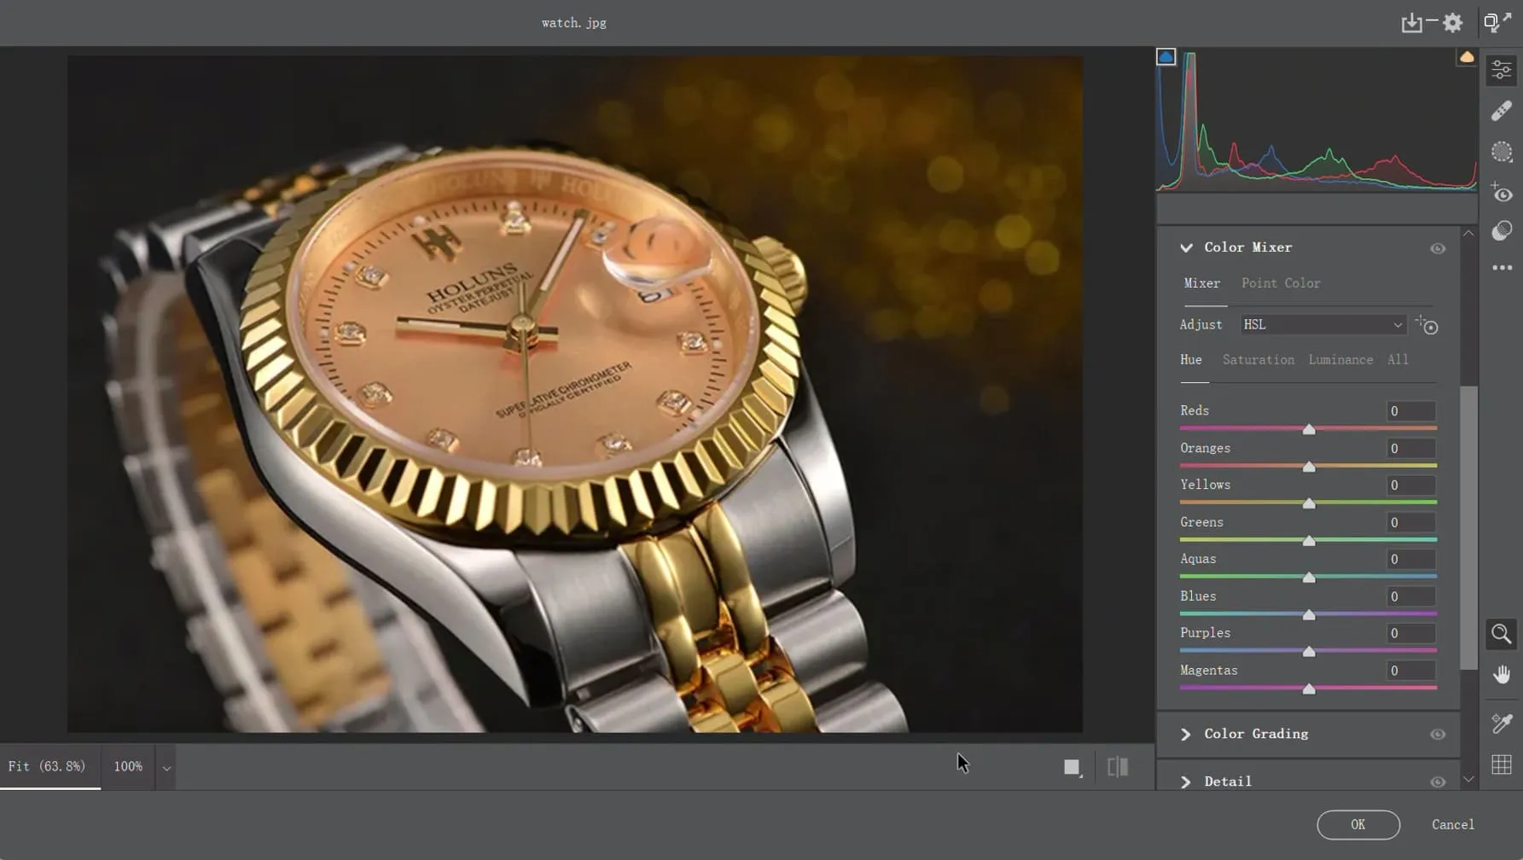Image resolution: width=1523 pixels, height=860 pixels.
Task: Open the Masking tool
Action: (1502, 151)
